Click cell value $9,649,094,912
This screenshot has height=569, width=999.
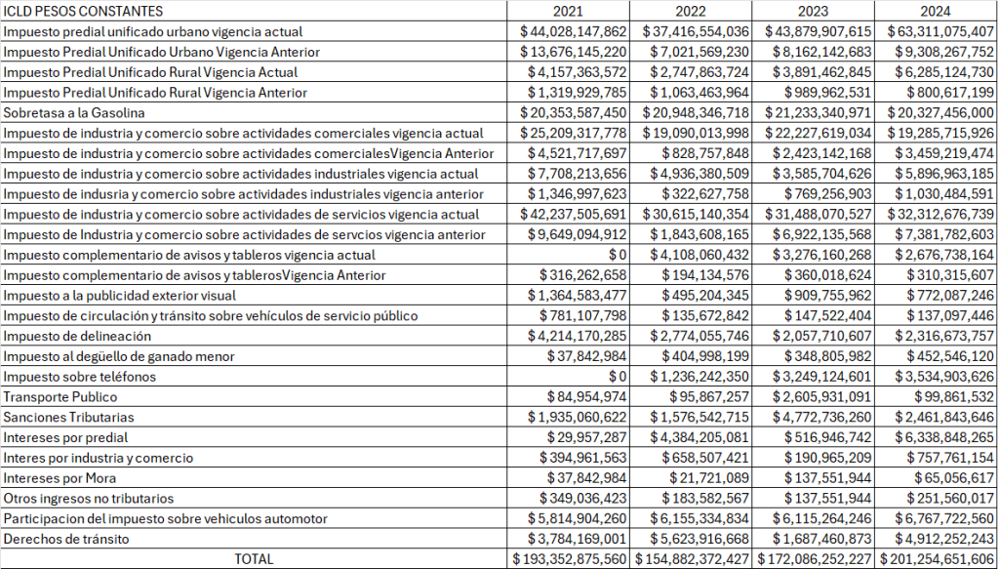click(578, 234)
